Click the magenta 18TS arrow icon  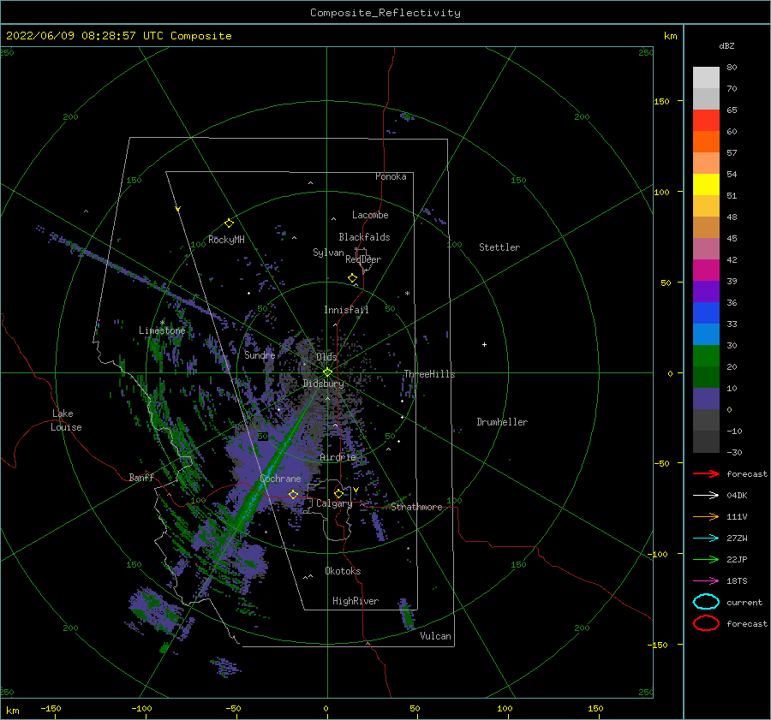coord(706,581)
